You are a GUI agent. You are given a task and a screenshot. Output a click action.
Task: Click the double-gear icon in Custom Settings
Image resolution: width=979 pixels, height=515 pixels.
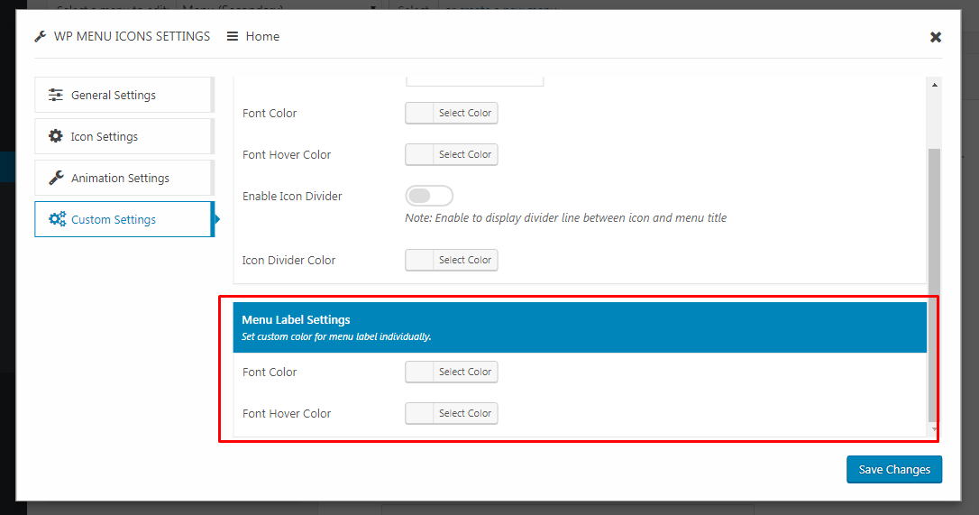click(57, 220)
